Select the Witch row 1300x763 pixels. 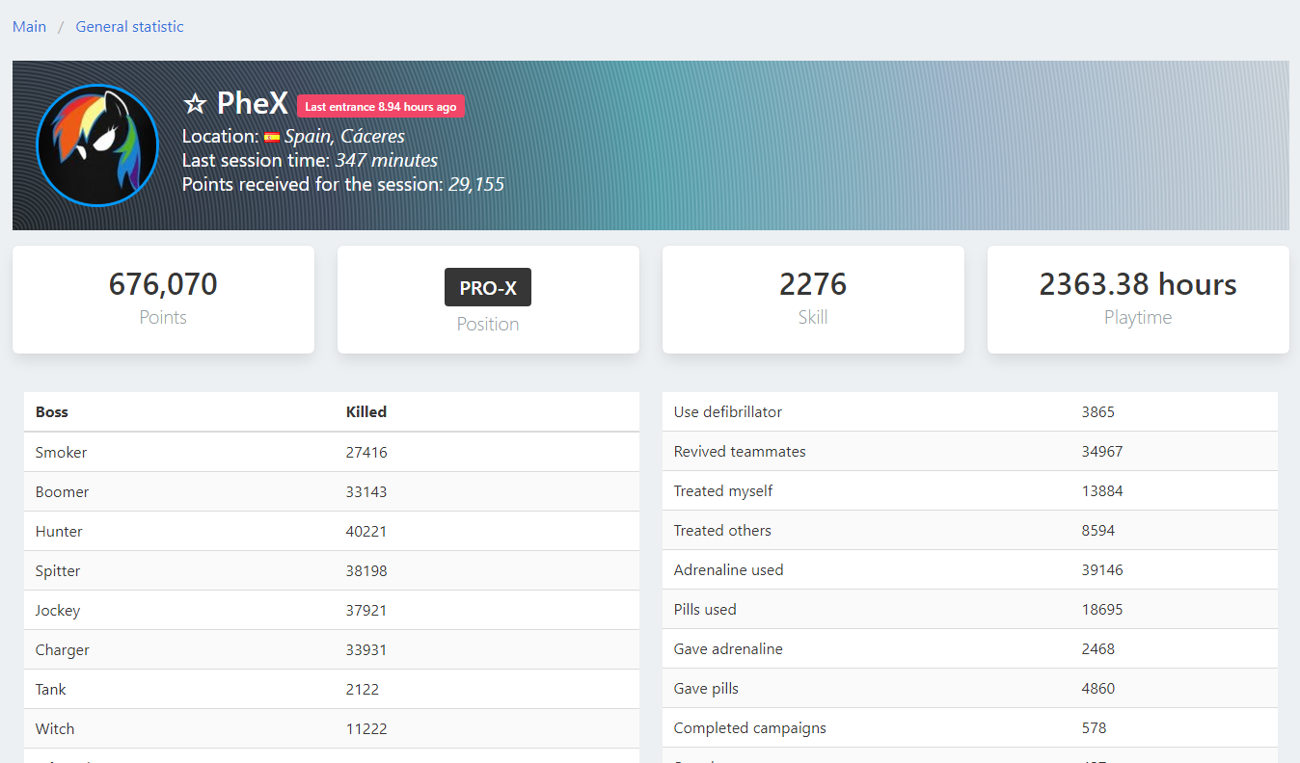pos(332,728)
